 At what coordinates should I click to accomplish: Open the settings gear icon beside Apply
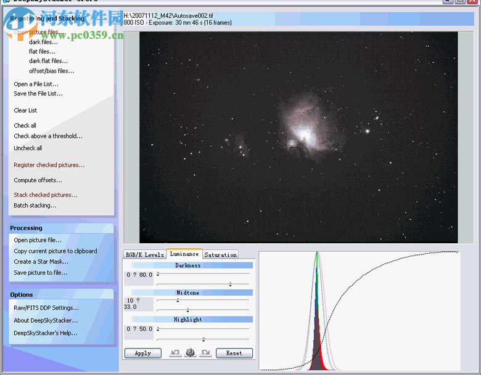[191, 353]
